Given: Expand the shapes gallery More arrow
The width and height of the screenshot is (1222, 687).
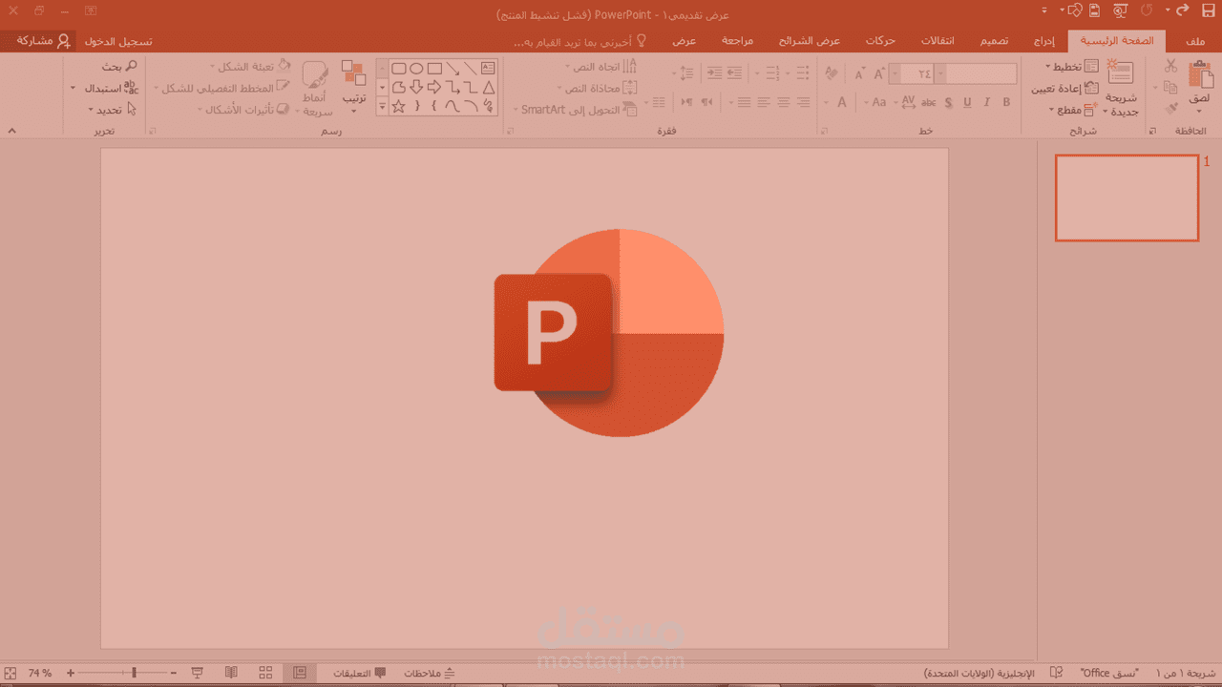Looking at the screenshot, I should point(382,106).
